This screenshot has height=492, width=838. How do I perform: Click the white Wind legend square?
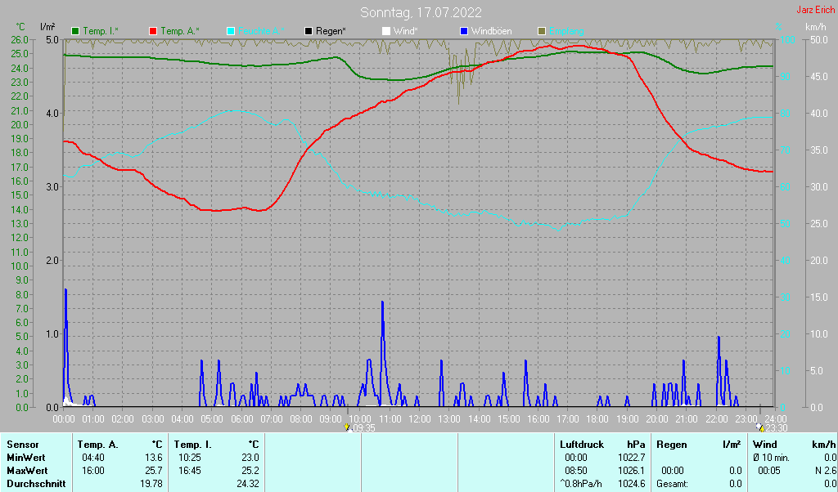point(386,32)
